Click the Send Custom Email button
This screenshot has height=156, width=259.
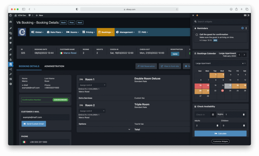[x=34, y=124]
